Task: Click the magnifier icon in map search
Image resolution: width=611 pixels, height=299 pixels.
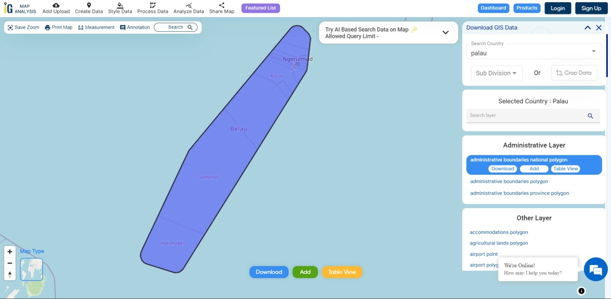Action: pyautogui.click(x=190, y=27)
